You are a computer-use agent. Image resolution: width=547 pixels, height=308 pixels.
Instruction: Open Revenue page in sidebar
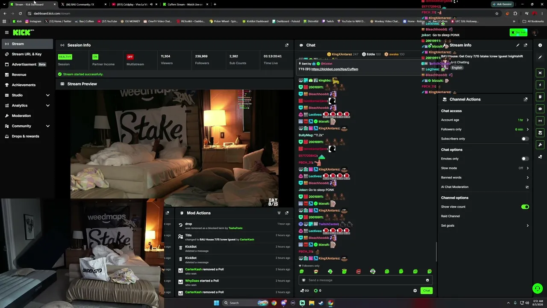coord(26,74)
